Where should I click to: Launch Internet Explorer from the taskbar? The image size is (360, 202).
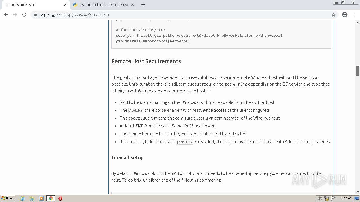pyautogui.click(x=22, y=198)
